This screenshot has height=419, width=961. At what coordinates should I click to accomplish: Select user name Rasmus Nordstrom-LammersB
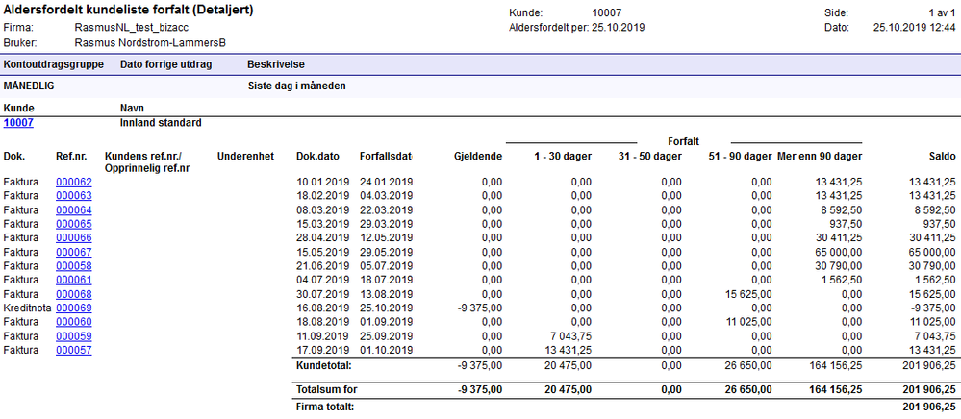[x=150, y=43]
